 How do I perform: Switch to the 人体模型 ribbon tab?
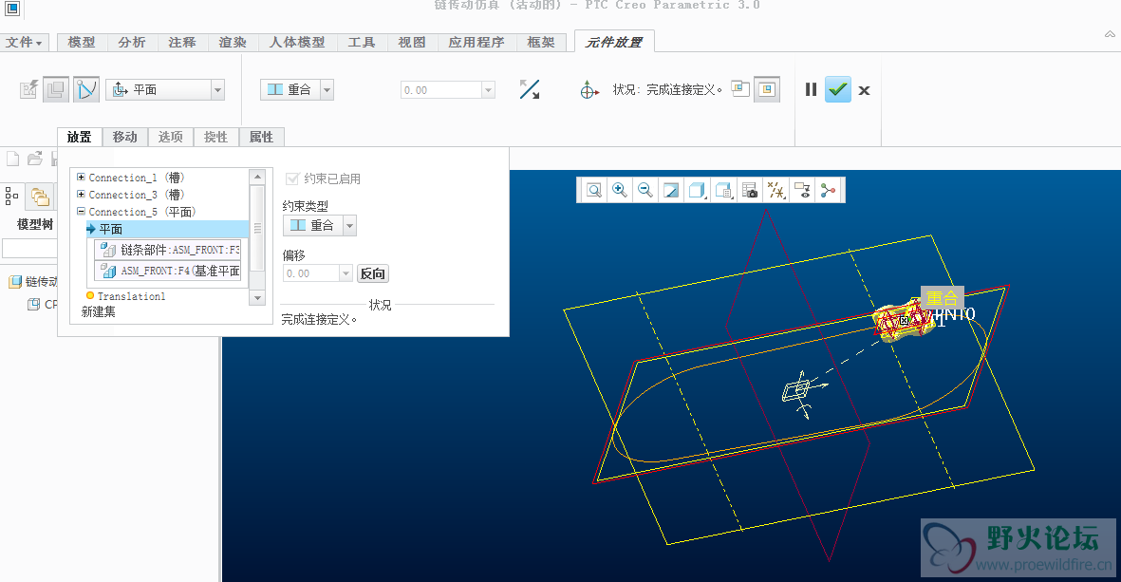point(297,42)
